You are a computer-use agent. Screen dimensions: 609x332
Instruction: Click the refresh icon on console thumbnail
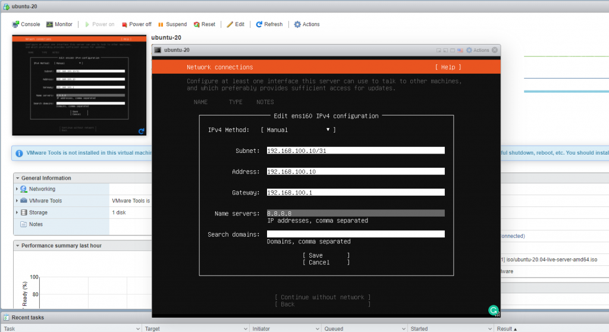tap(142, 131)
